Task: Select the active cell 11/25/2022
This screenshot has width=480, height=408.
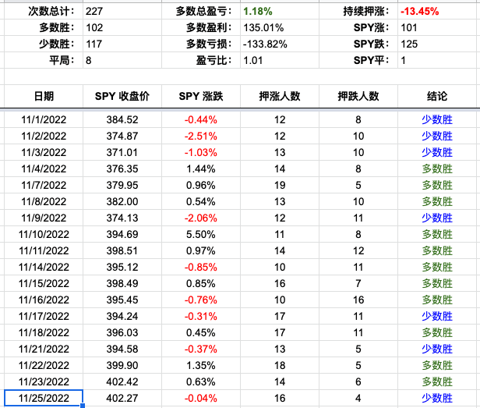Action: [x=44, y=398]
